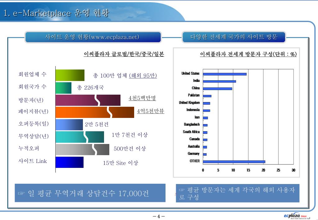Click the underlined text '(해외 95만)'
This screenshot has height=220, width=318.
pos(143,76)
